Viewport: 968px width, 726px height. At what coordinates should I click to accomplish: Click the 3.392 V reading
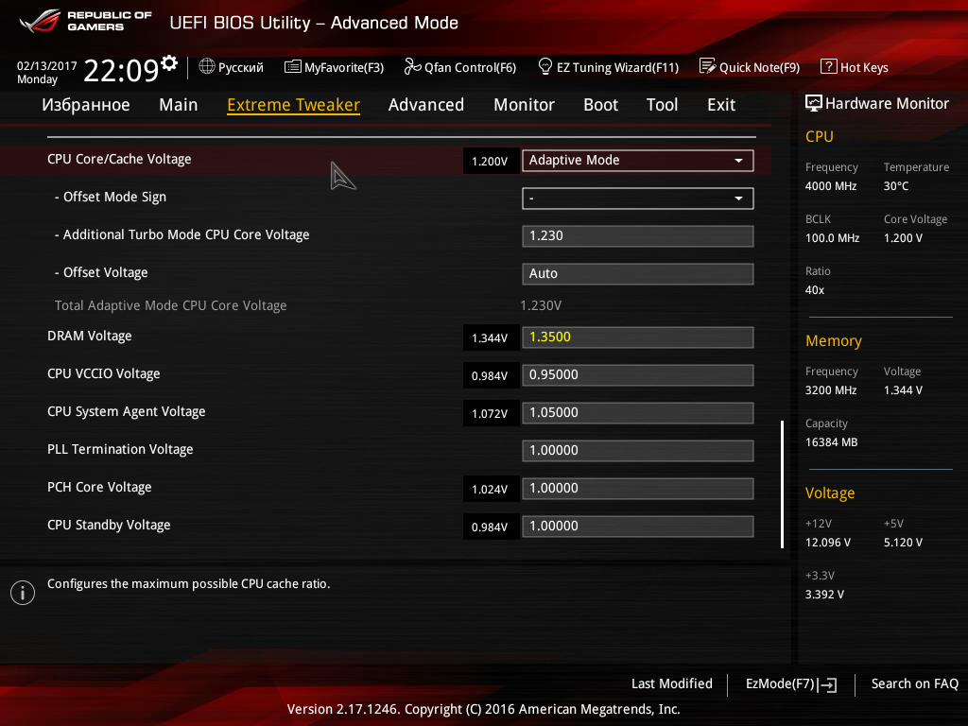(x=824, y=594)
